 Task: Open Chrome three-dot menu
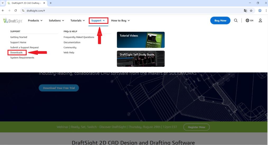point(266,11)
